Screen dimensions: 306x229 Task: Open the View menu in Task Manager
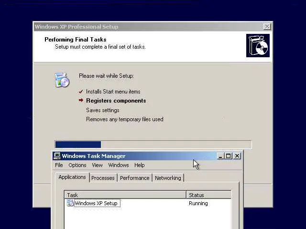click(97, 165)
